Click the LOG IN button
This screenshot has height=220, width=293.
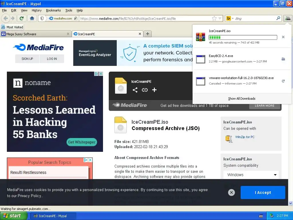[x=52, y=59]
